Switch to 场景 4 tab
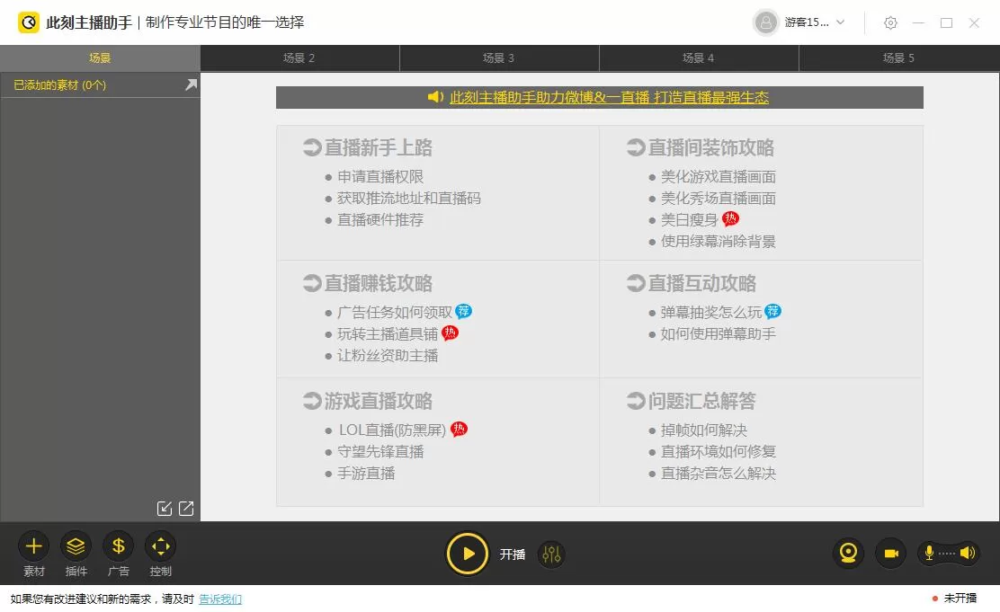The height and width of the screenshot is (612, 1000). coord(699,58)
